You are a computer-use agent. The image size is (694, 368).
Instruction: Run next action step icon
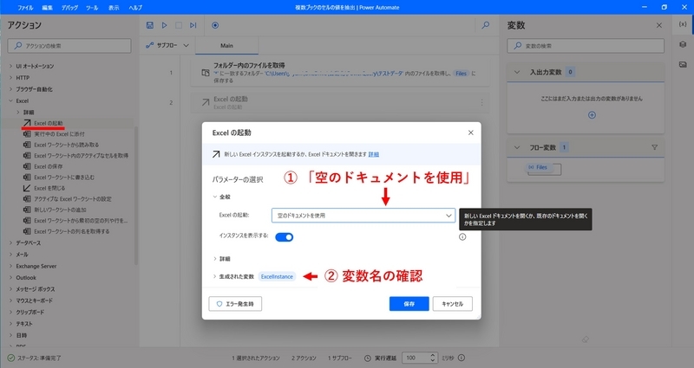pyautogui.click(x=193, y=25)
